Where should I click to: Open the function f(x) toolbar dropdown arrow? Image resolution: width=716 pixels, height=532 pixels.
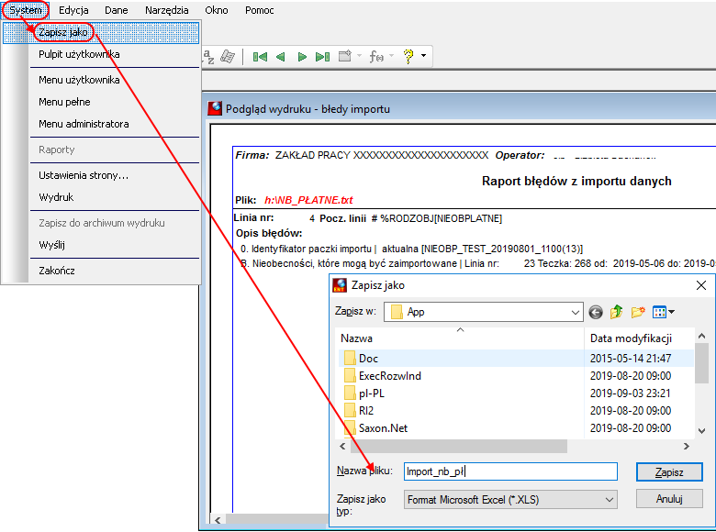point(391,56)
